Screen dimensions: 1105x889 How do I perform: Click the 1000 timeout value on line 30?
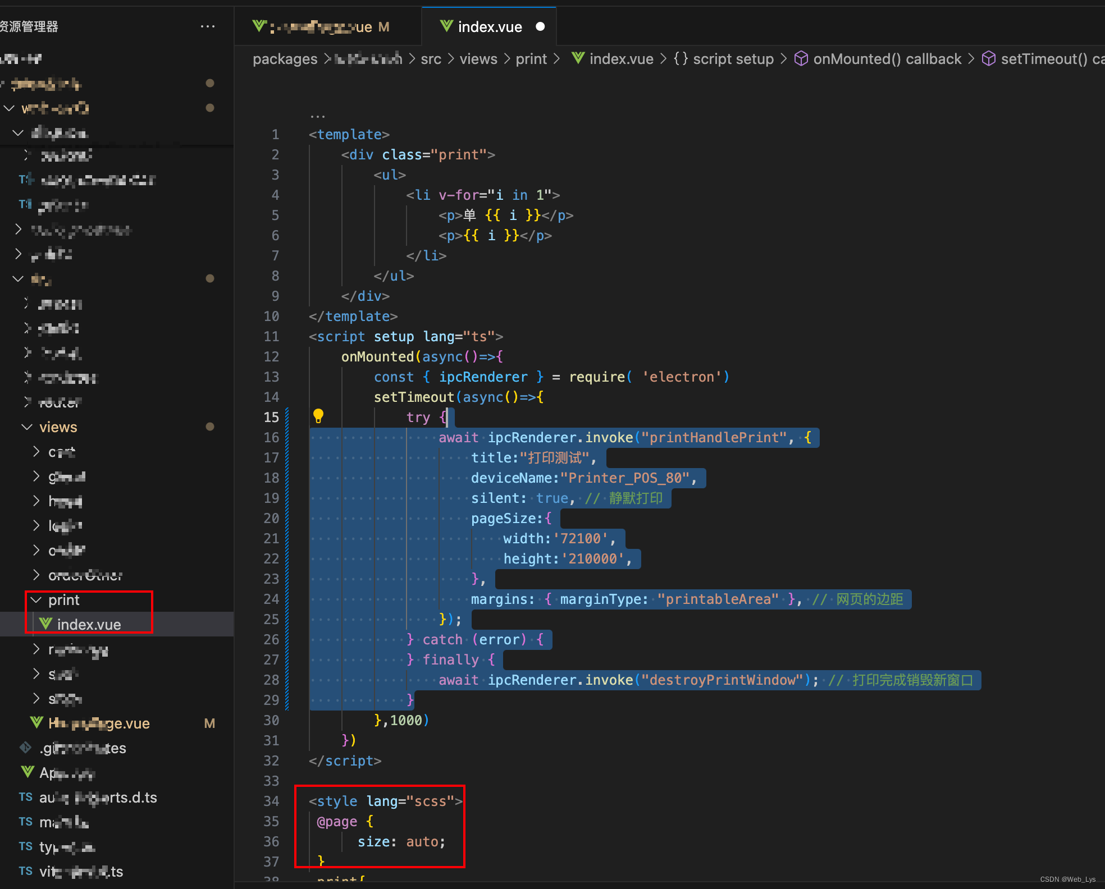(x=406, y=720)
